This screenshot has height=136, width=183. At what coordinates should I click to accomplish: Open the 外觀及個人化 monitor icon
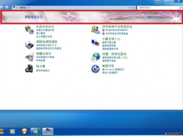pos(96,43)
